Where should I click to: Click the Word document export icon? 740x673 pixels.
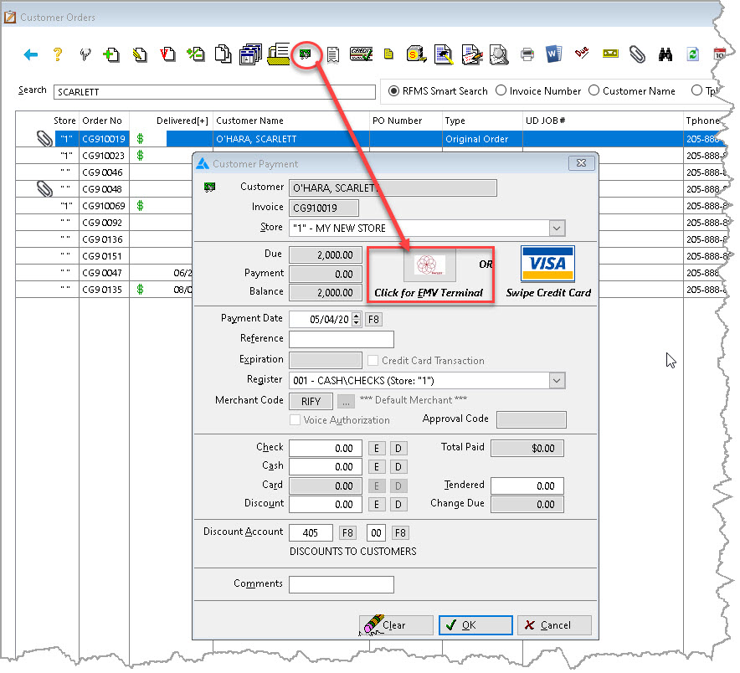click(x=553, y=55)
